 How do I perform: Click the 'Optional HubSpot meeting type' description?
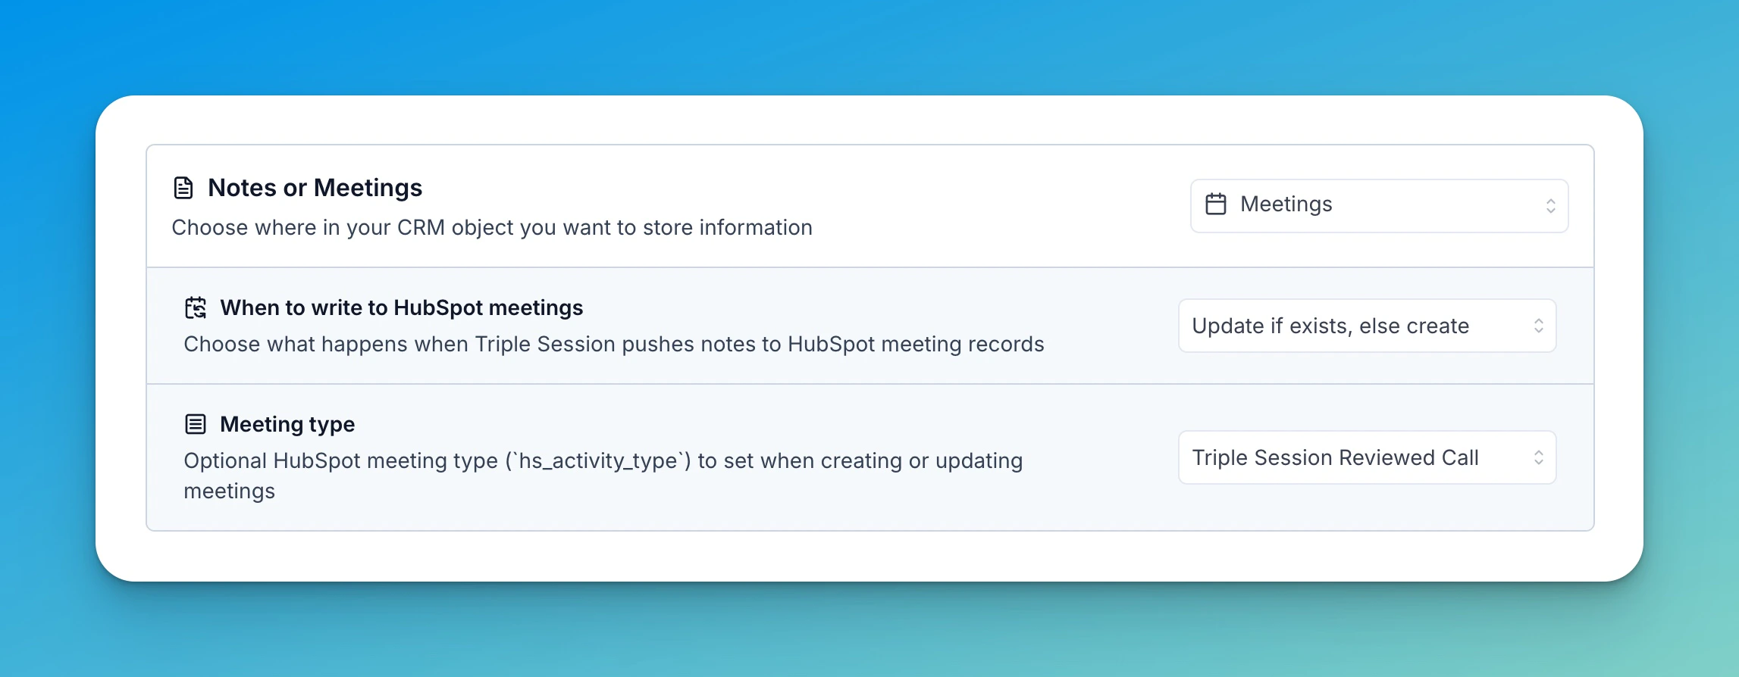[603, 476]
